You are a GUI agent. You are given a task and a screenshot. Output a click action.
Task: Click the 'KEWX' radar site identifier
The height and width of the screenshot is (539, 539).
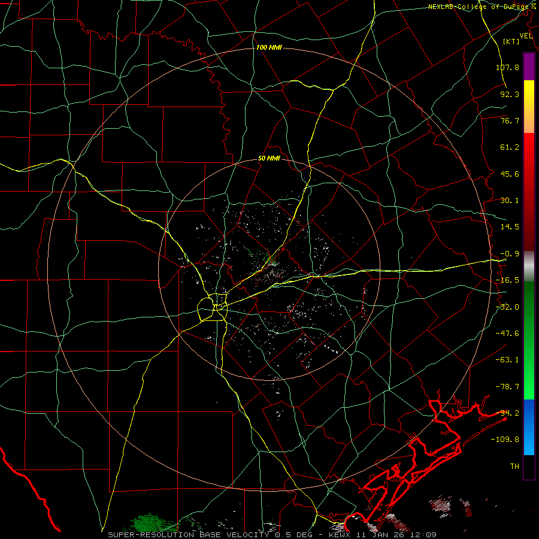340,535
